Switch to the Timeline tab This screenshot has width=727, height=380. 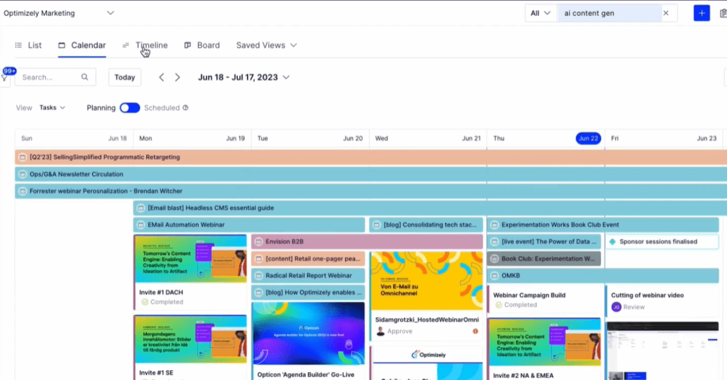145,45
